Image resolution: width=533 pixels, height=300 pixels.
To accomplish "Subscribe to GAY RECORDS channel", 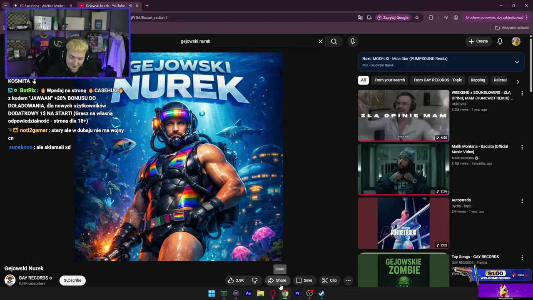I will pos(72,280).
